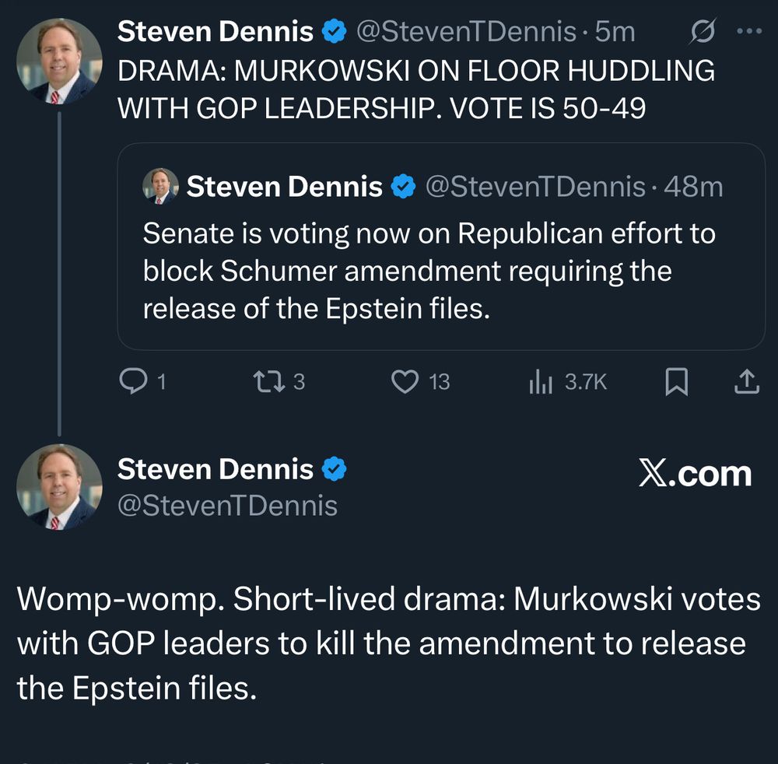Click the bottom tweet's profile picture
The width and height of the screenshot is (778, 764).
point(61,486)
